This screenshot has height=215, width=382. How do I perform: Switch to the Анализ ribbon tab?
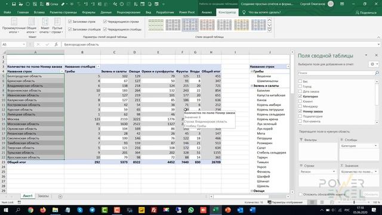pyautogui.click(x=207, y=12)
